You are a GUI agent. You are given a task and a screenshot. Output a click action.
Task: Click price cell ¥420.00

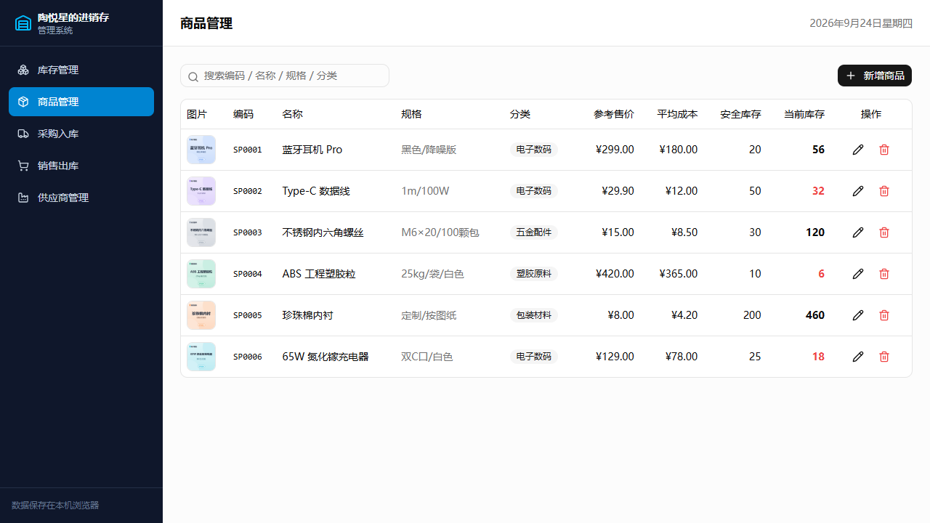point(615,274)
